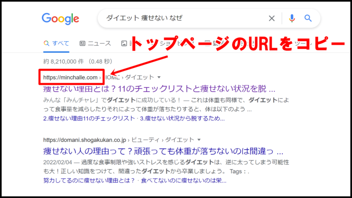Clear the search query with X icon
Screen dimensions: 352x198
[272, 18]
